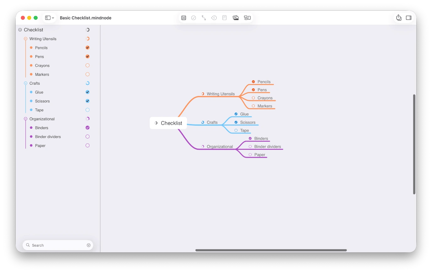Toggle Pencils task checkmark on canvas
Viewport: 432px width, 273px height.
tap(253, 82)
